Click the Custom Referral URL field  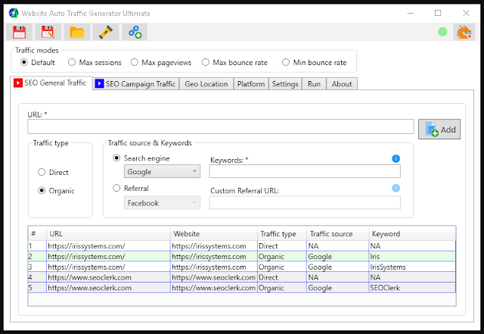pyautogui.click(x=305, y=203)
